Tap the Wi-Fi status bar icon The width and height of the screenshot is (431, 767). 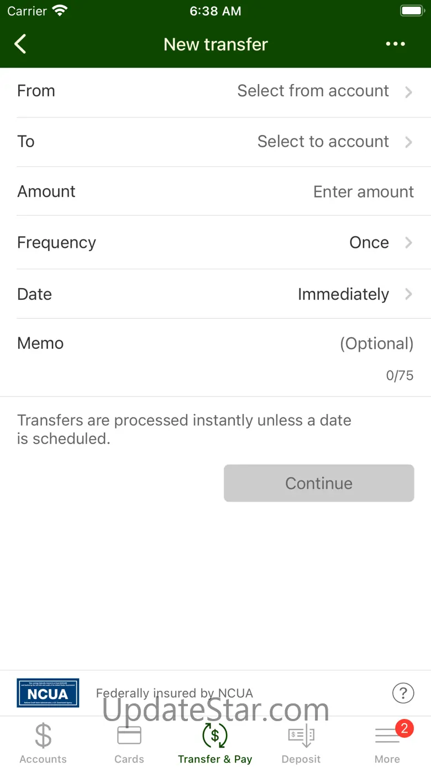point(59,11)
